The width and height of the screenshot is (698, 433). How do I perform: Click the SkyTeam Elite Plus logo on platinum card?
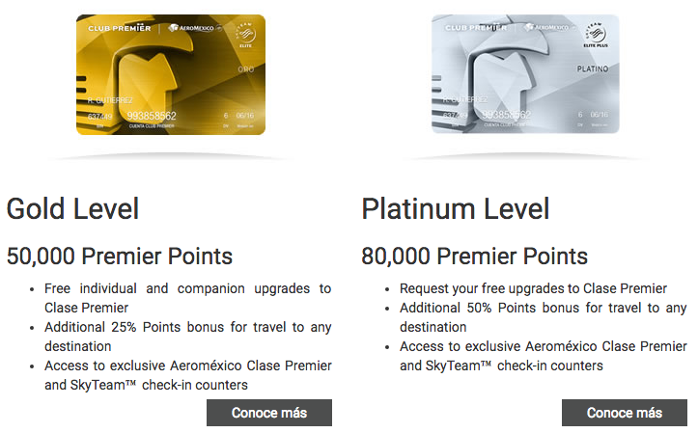596,35
